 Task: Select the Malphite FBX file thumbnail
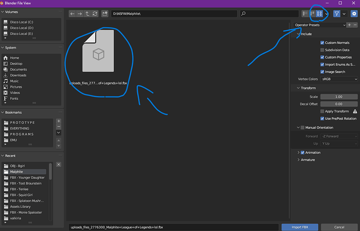(x=98, y=51)
